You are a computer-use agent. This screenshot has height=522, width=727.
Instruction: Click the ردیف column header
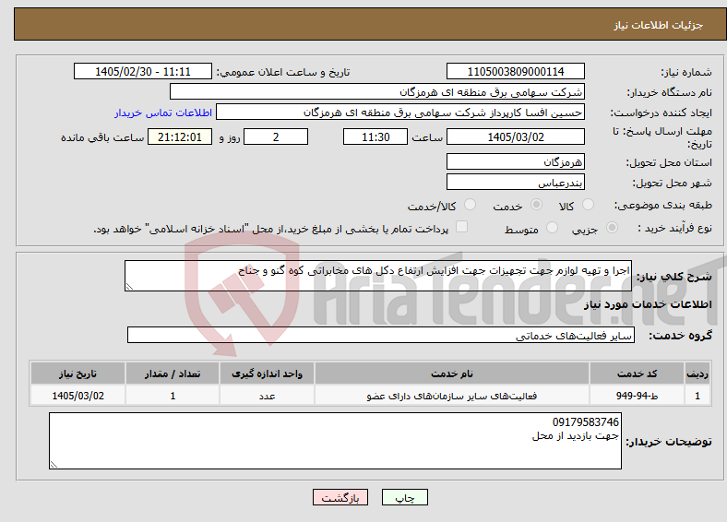coord(697,374)
